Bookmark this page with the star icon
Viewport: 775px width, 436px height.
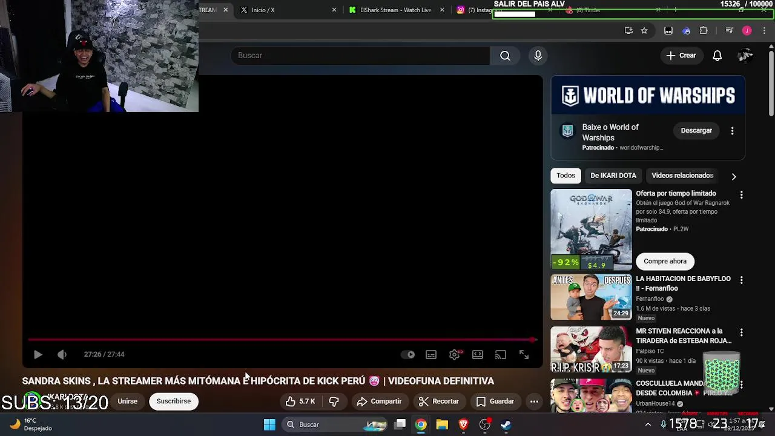[x=644, y=31]
